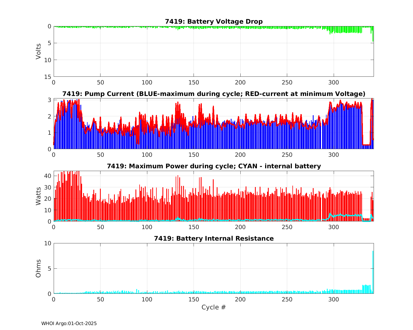Click the Ohms y-axis label

pos(39,268)
